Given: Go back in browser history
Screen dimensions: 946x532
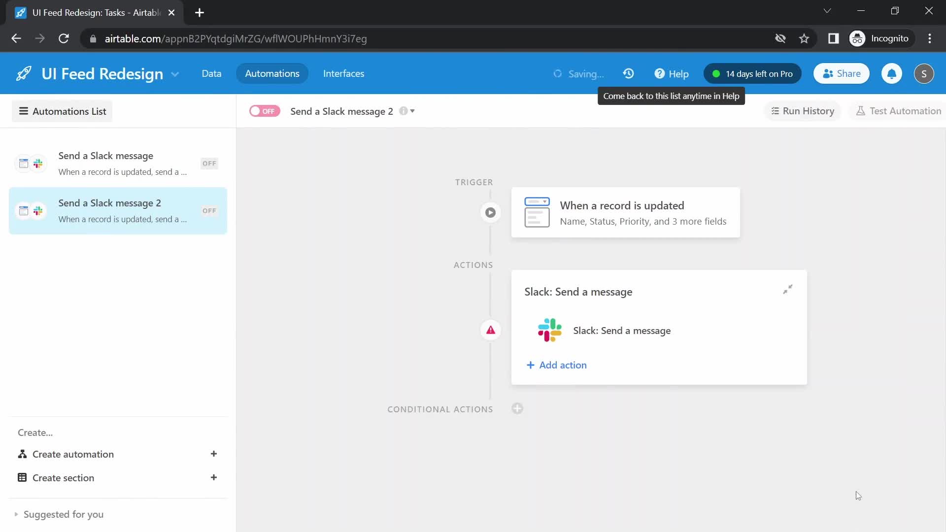Looking at the screenshot, I should (16, 39).
